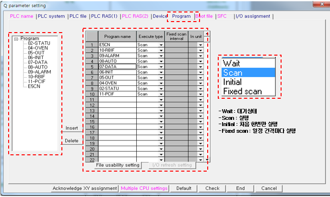
Task: Select 08-AUTO in the program tree
Action: coord(38,67)
